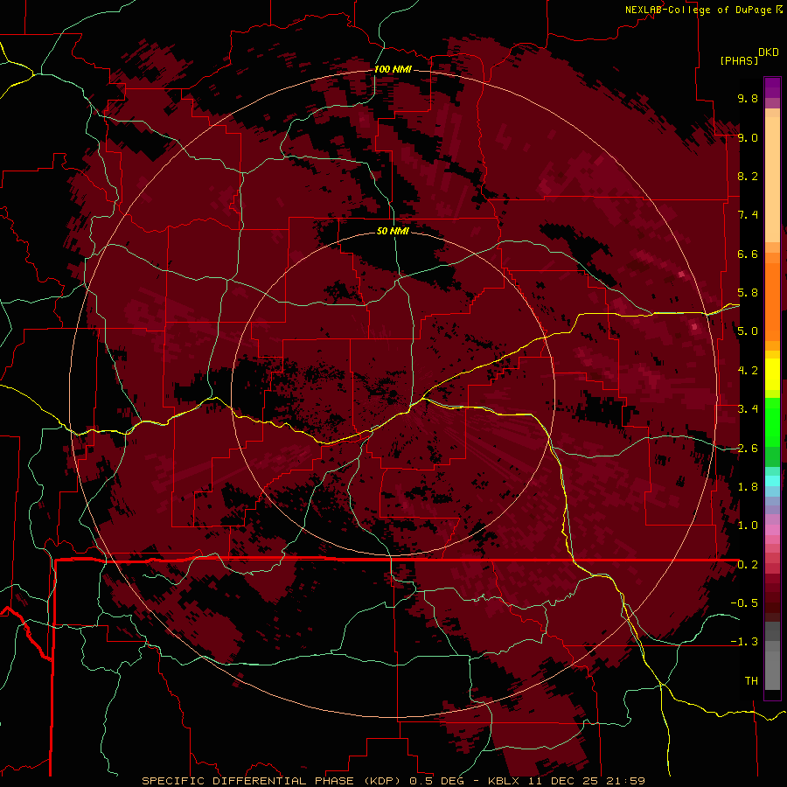The image size is (787, 787).
Task: Click the KBLX 11 DEC 25 21:59 timestamp
Action: [566, 781]
